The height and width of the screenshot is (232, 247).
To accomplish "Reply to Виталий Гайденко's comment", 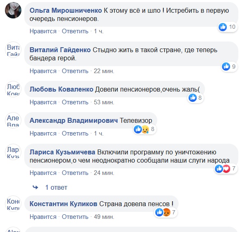I will point(75,71).
